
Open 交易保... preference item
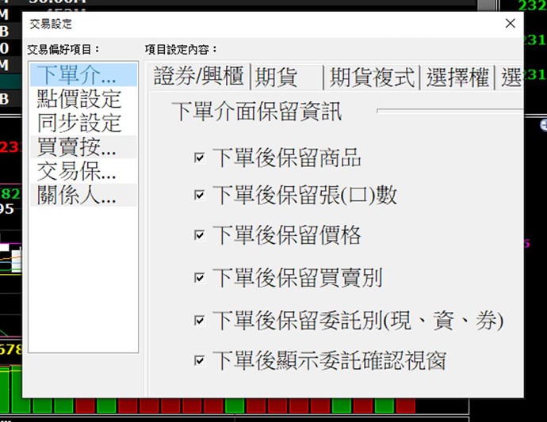tap(83, 171)
